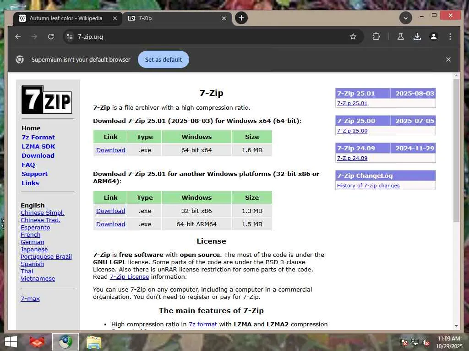Select the 7-Zip browser tab

point(177,18)
